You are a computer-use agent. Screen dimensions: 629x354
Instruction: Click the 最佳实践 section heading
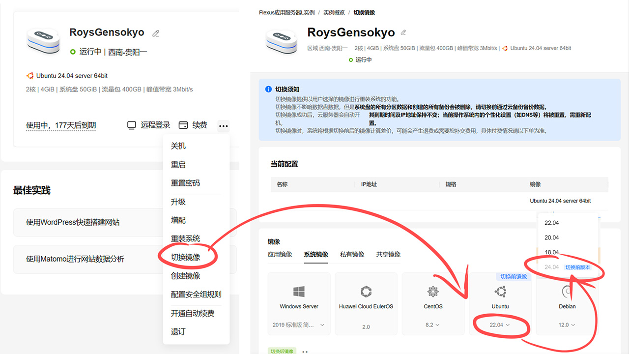(32, 191)
